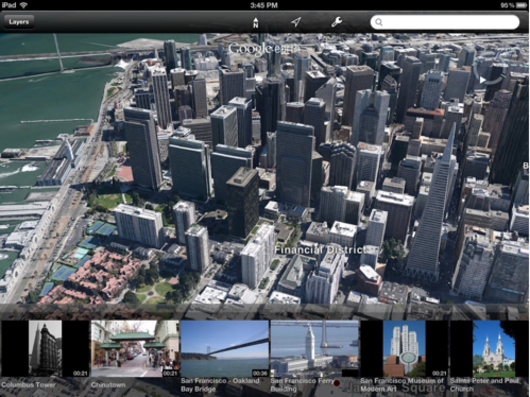Tap the North compass orientation icon

tap(255, 22)
